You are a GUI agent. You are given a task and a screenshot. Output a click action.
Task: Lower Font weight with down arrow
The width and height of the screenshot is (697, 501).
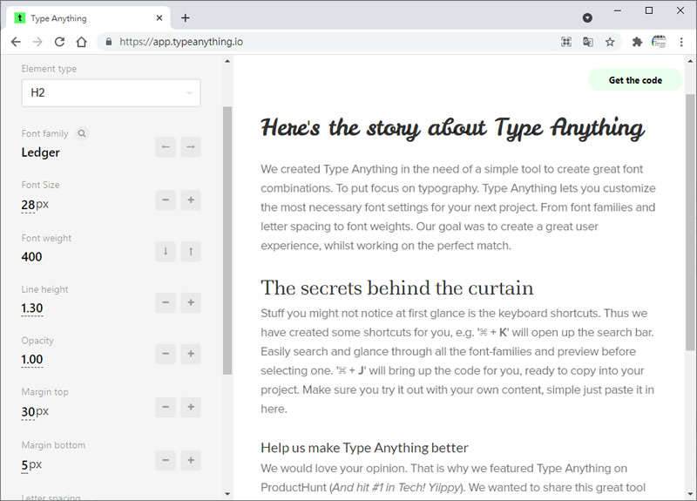[166, 251]
